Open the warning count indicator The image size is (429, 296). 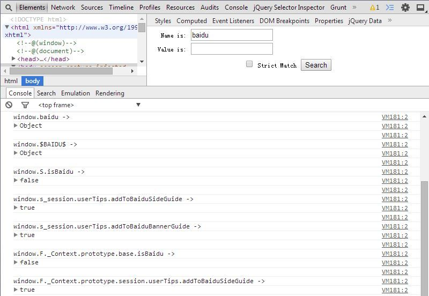(374, 8)
